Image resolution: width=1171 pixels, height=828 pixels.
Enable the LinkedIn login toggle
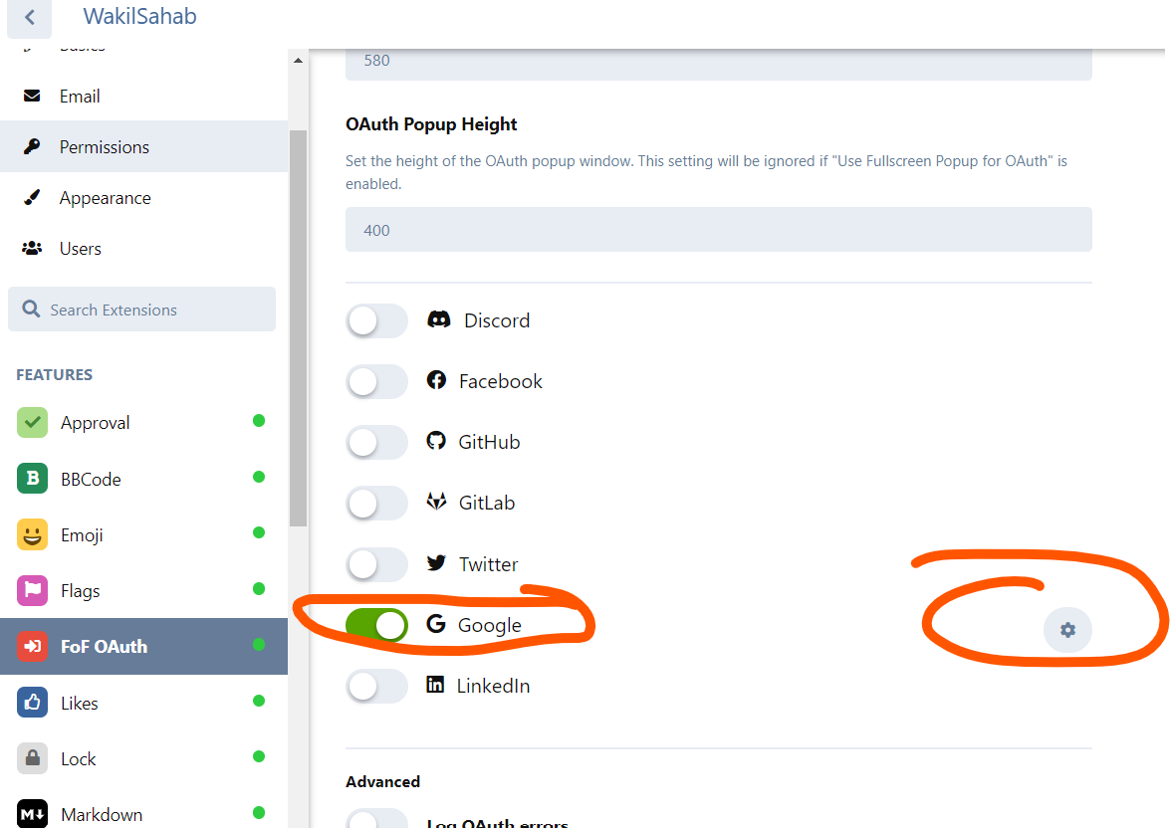tap(376, 686)
